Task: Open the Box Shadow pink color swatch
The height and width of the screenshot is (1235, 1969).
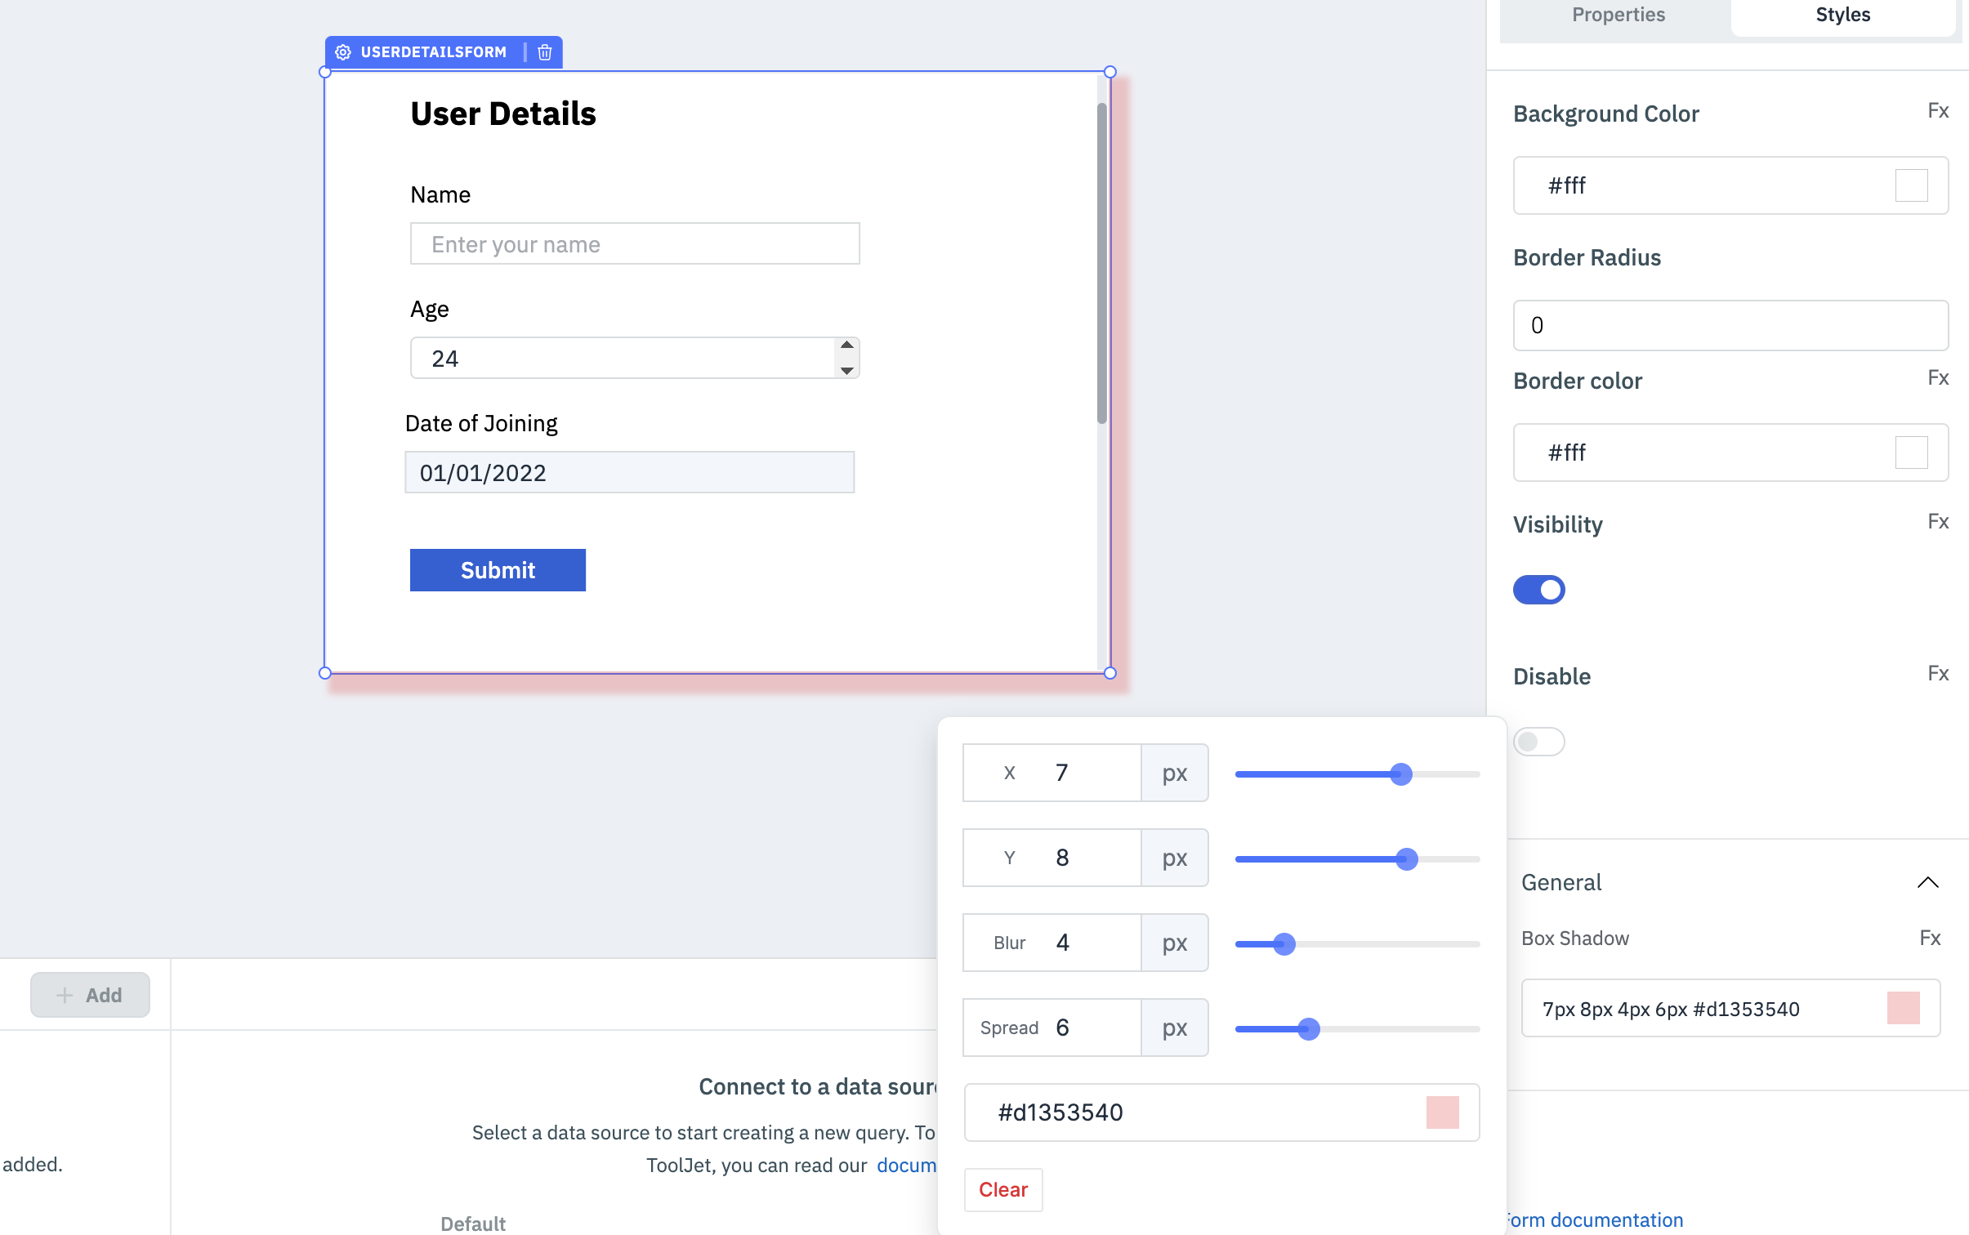Action: tap(1903, 1008)
